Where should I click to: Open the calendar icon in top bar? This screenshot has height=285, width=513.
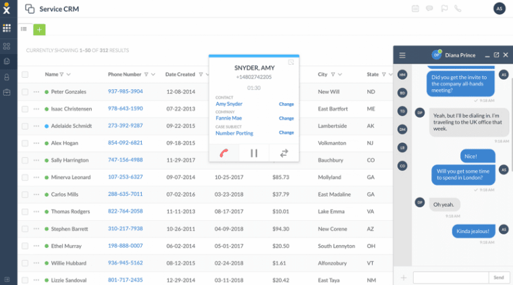point(415,9)
